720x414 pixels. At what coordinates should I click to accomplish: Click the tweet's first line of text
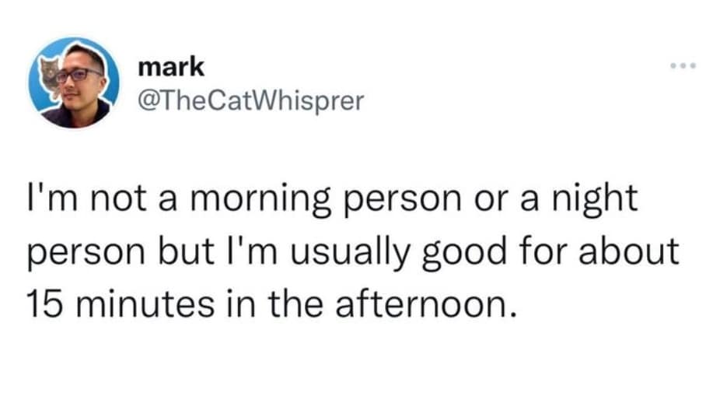click(333, 200)
